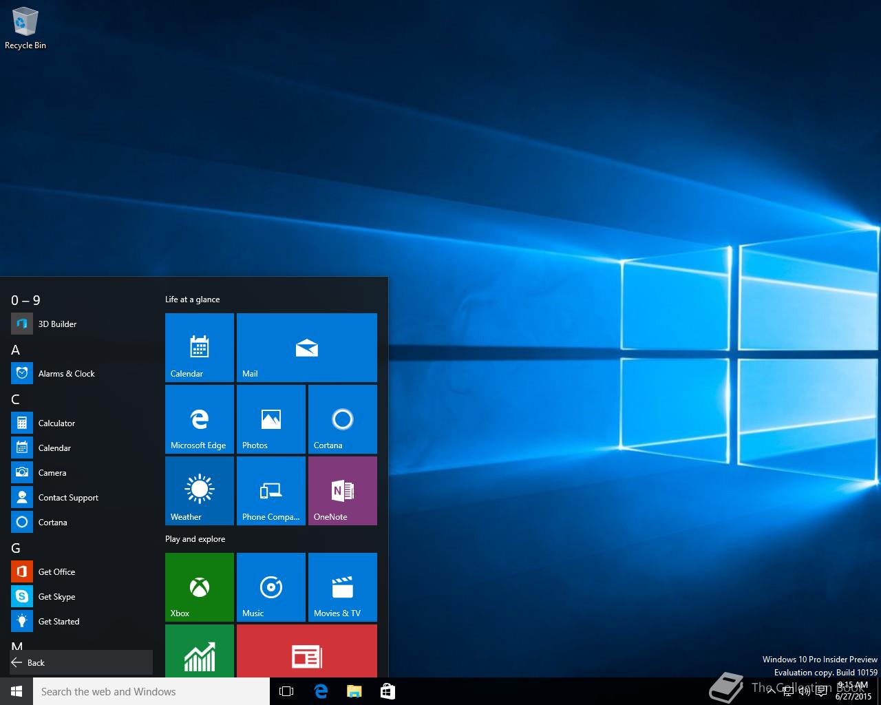The image size is (881, 705).
Task: Open the network status tray icon
Action: [787, 691]
